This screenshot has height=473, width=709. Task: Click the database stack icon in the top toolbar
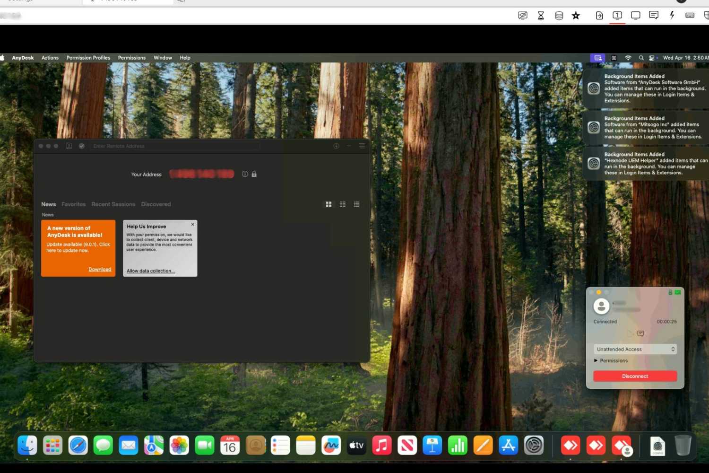(559, 16)
